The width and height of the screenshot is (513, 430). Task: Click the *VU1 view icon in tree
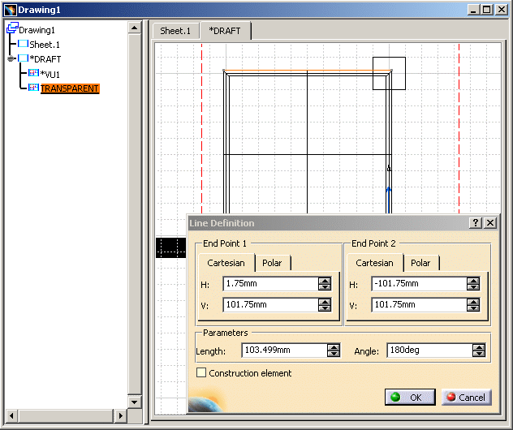coord(33,74)
